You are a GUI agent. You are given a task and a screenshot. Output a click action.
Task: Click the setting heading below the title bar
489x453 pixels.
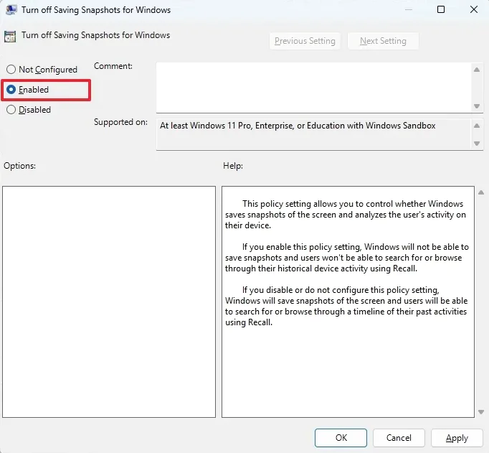pos(96,35)
